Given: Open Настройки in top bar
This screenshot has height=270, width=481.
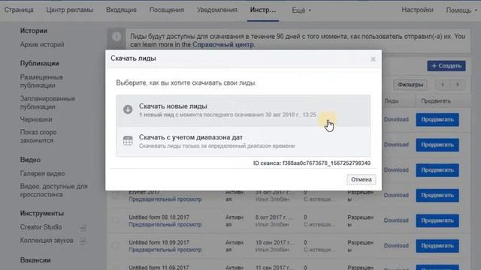Looking at the screenshot, I should click(418, 10).
